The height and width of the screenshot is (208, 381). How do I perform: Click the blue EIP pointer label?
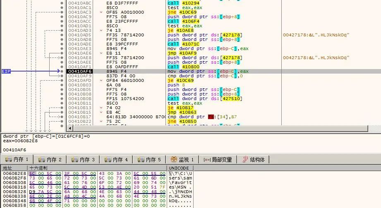[x=6, y=72]
